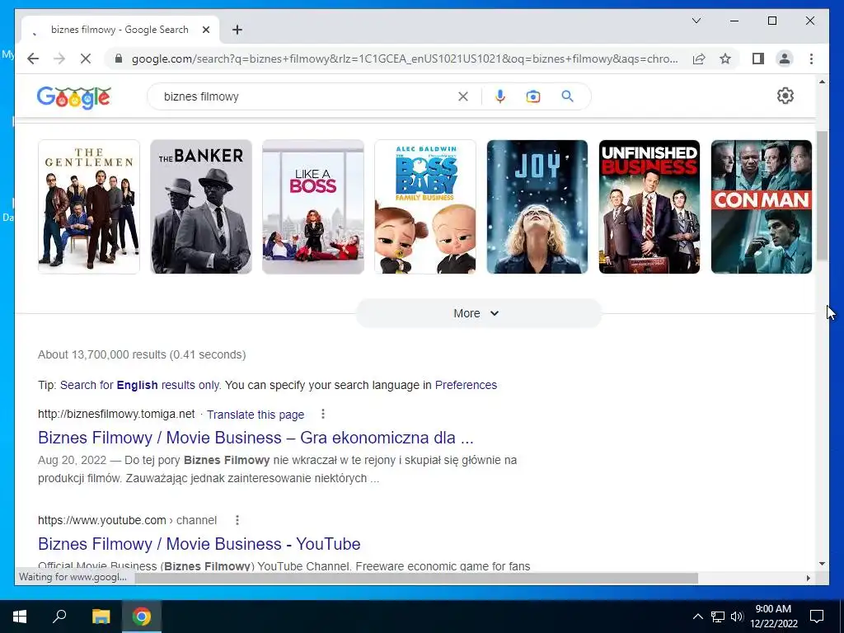Search for English results only
The image size is (844, 633).
(139, 385)
